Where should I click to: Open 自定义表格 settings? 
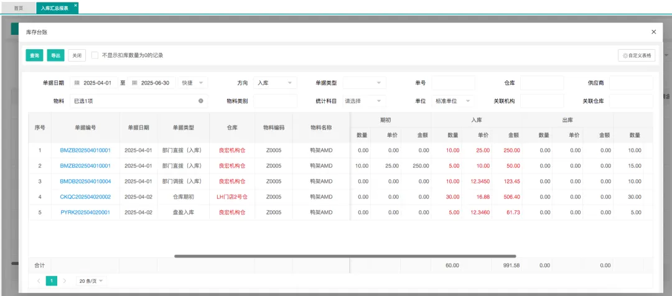(x=637, y=55)
